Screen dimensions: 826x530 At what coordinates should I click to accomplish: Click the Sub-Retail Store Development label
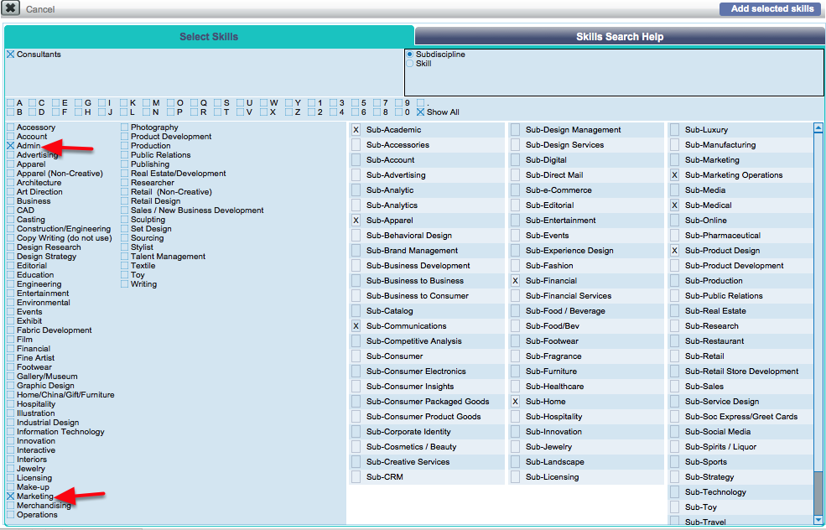pos(741,372)
